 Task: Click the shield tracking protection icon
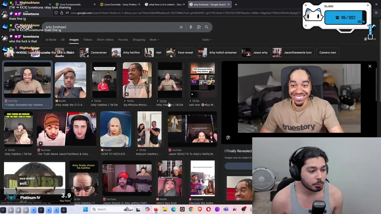click(x=56, y=13)
